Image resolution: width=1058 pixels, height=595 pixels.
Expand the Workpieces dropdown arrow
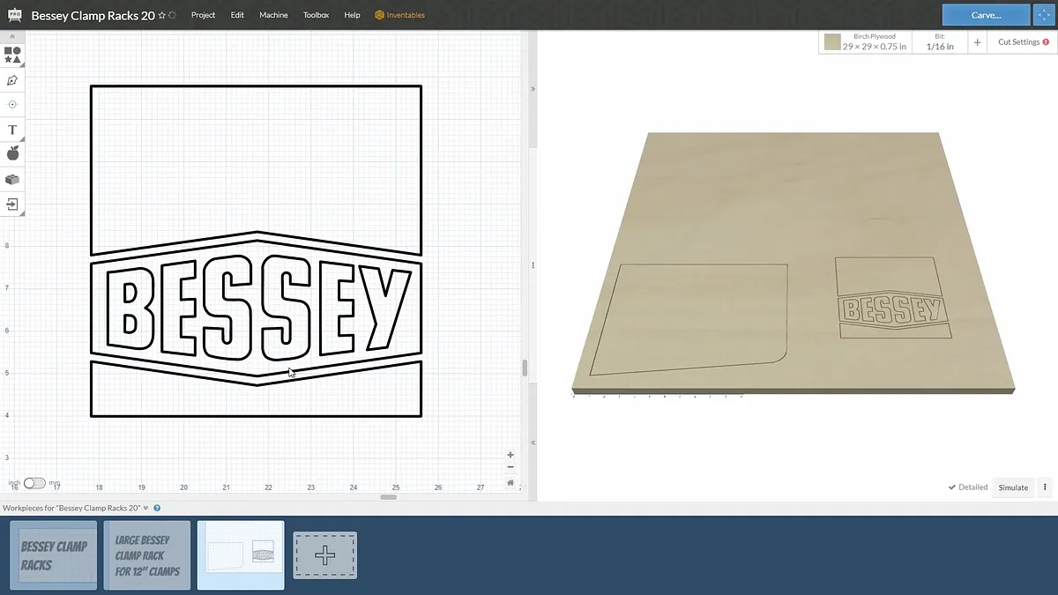click(x=146, y=508)
